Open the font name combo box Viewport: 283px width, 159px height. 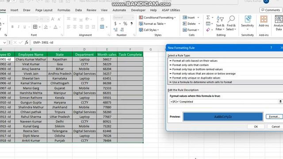coord(24,19)
